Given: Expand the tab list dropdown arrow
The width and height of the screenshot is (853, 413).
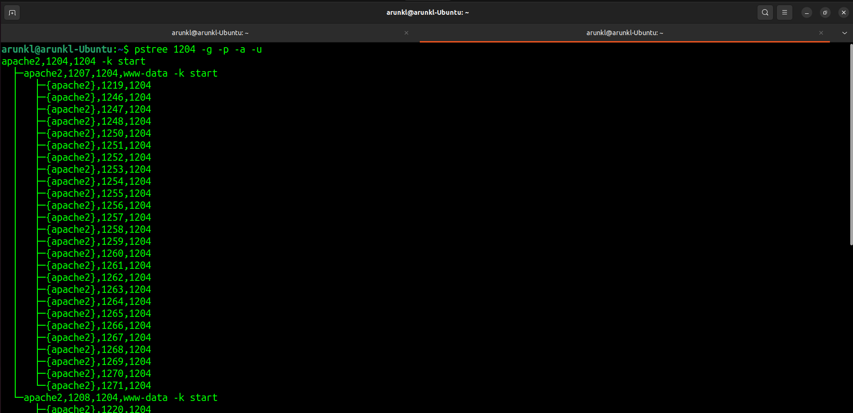Looking at the screenshot, I should [845, 33].
